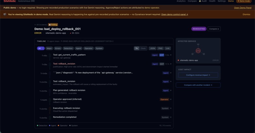Click '15 / 15 events' counter
255x133 pixels.
tap(165, 125)
